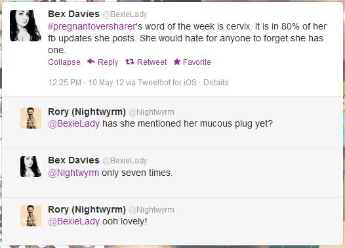
Task: Open the #pregnantoversharer hashtag
Action: click(92, 27)
